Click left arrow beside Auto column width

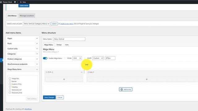(x=88, y=72)
